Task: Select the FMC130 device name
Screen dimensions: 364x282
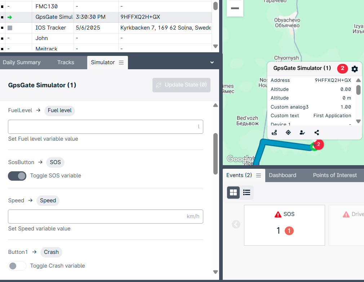Action: click(x=46, y=6)
